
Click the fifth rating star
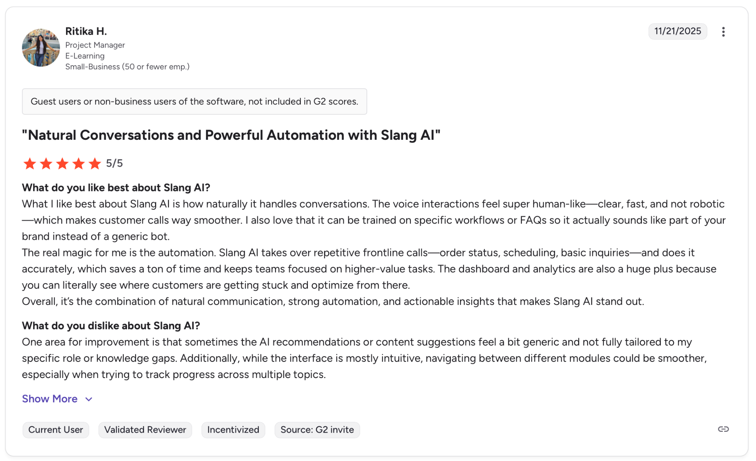tap(95, 163)
